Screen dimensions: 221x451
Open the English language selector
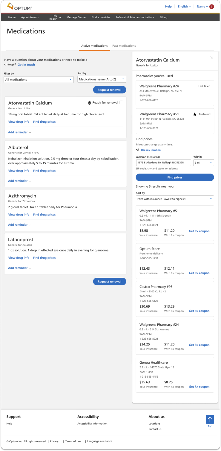pos(184,7)
